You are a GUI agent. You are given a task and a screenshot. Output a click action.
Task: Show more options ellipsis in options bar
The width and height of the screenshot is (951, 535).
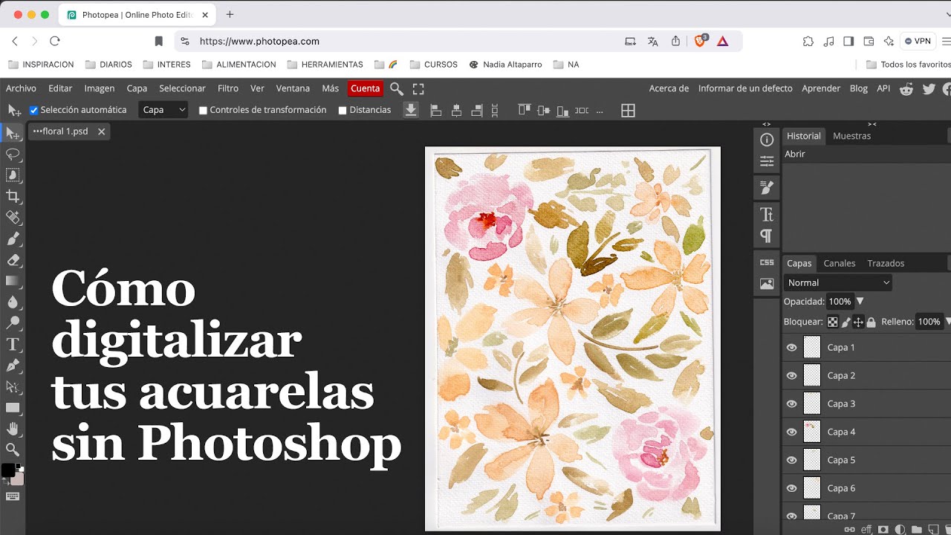click(x=600, y=111)
